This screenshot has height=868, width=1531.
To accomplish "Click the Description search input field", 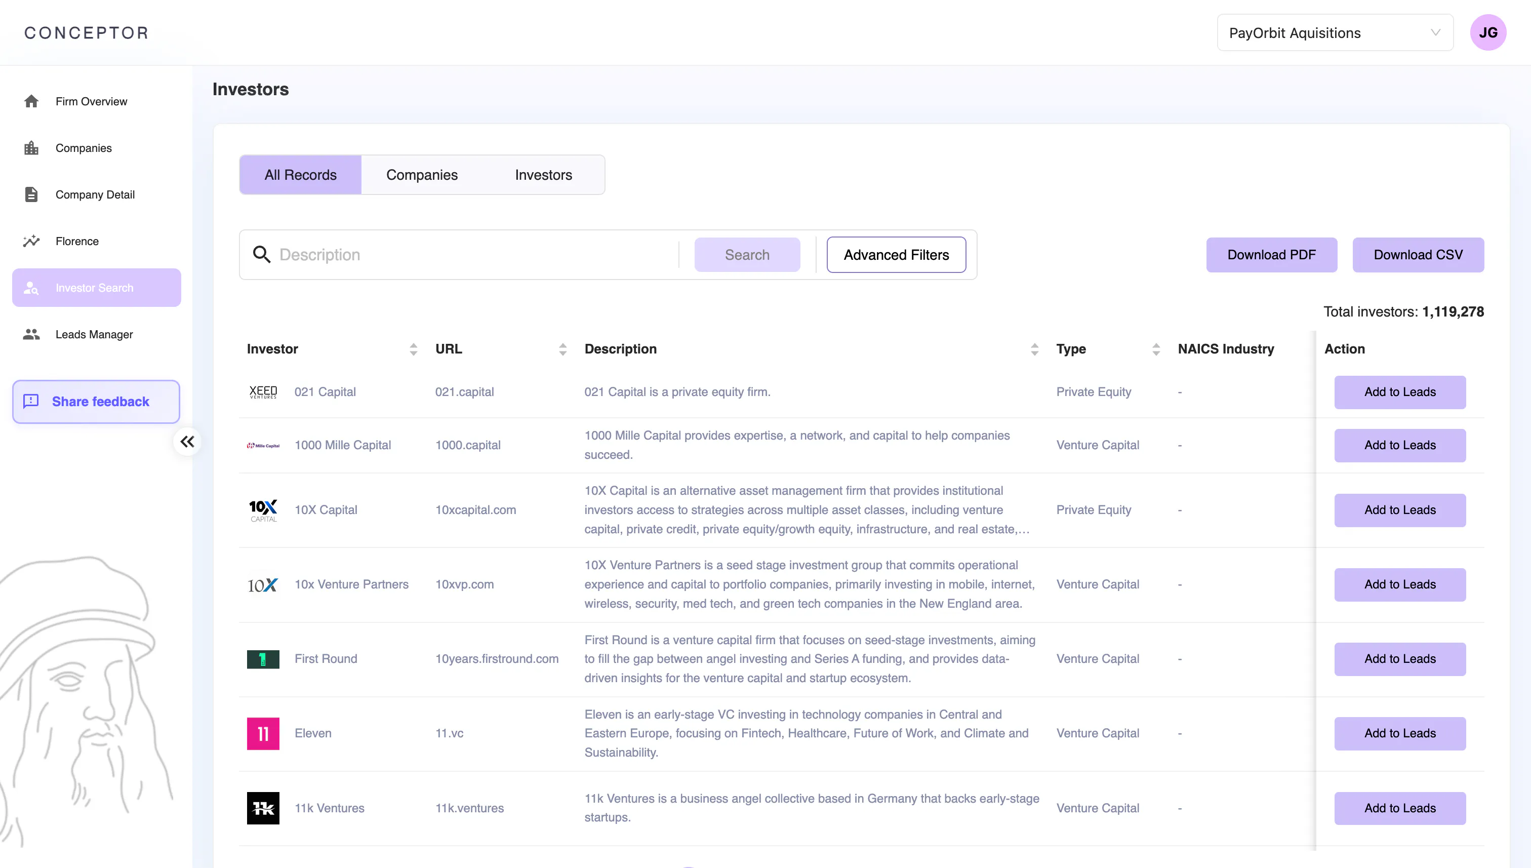I will [474, 255].
